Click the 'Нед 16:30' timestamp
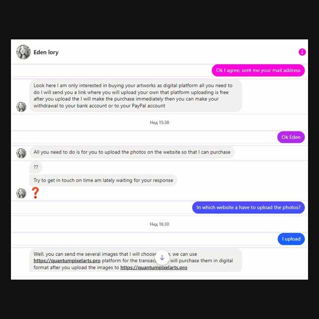Viewport: 319px width, 319px height. coord(159,224)
